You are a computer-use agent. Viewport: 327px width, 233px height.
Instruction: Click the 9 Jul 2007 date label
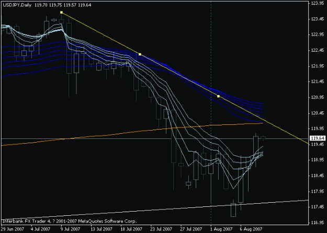[71, 229]
